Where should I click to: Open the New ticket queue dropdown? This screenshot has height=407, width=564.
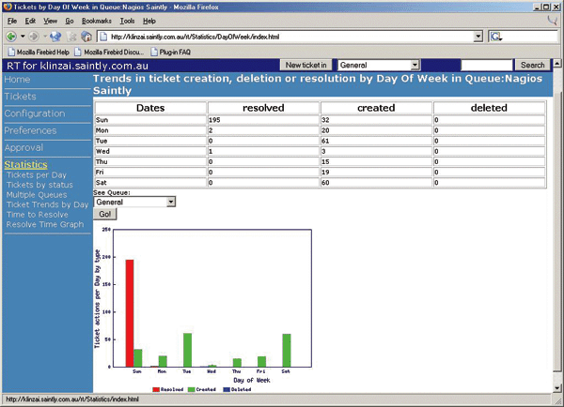click(415, 65)
